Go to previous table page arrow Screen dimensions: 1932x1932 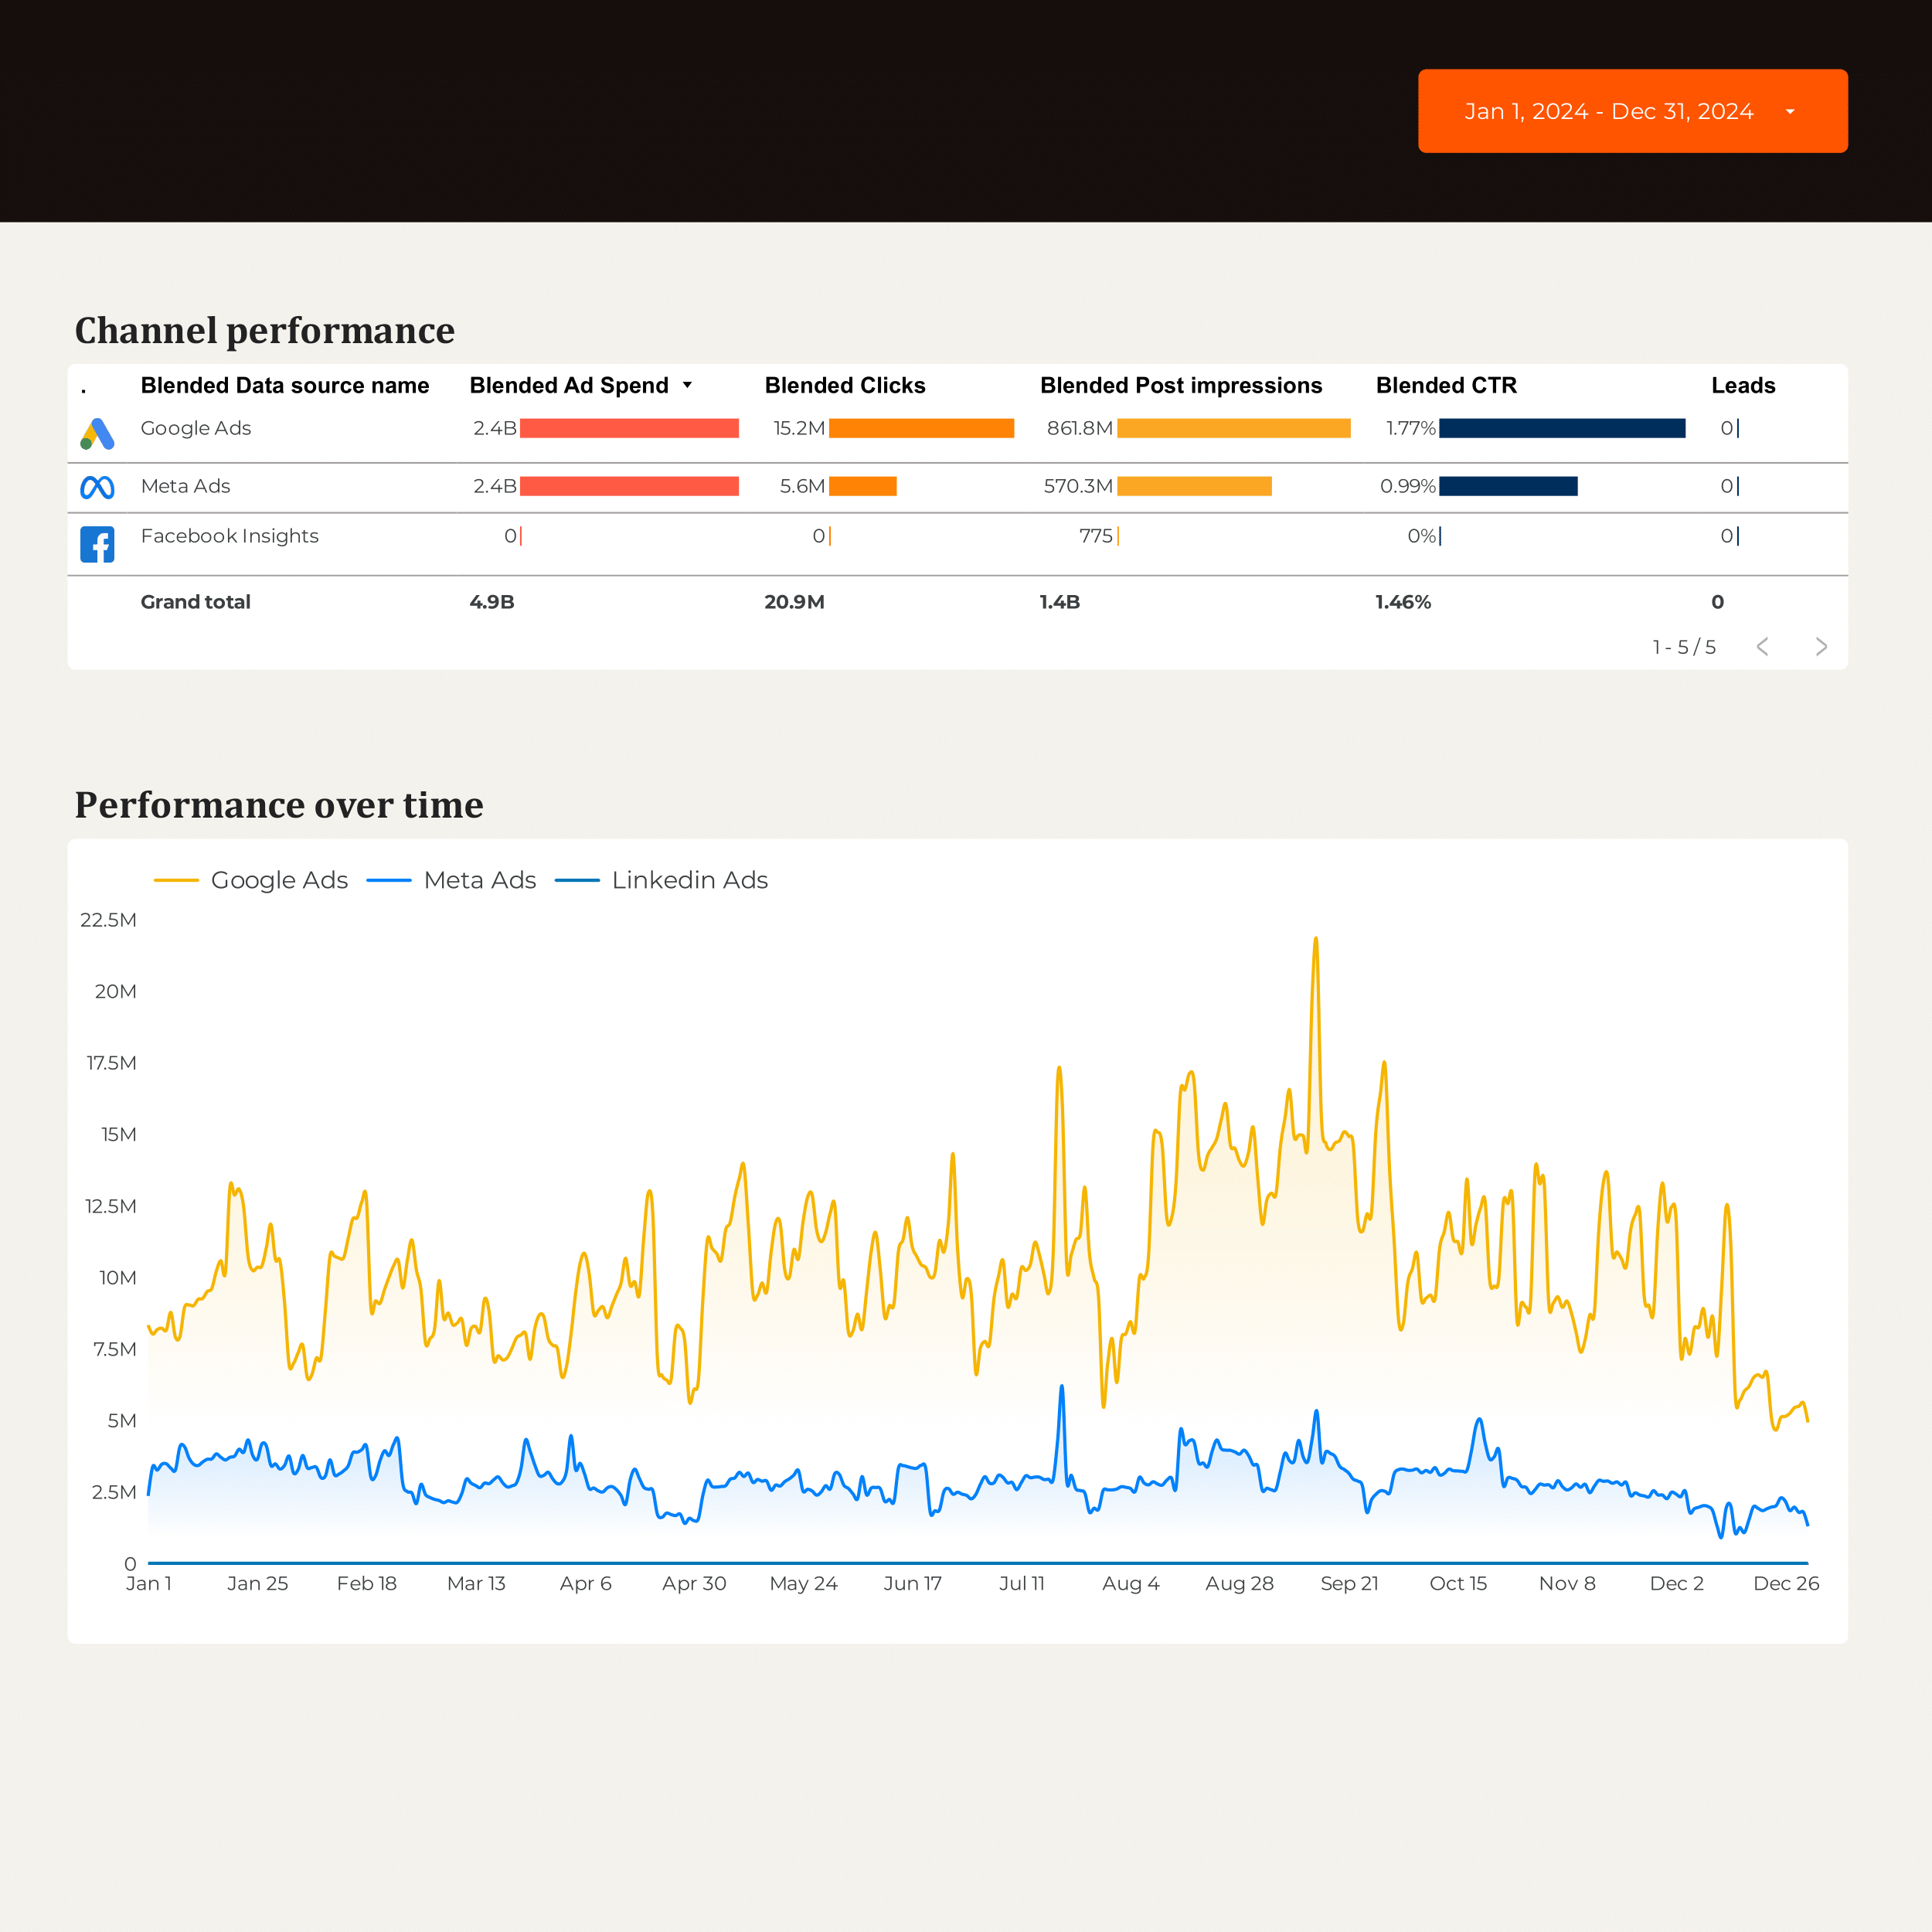pos(1763,647)
